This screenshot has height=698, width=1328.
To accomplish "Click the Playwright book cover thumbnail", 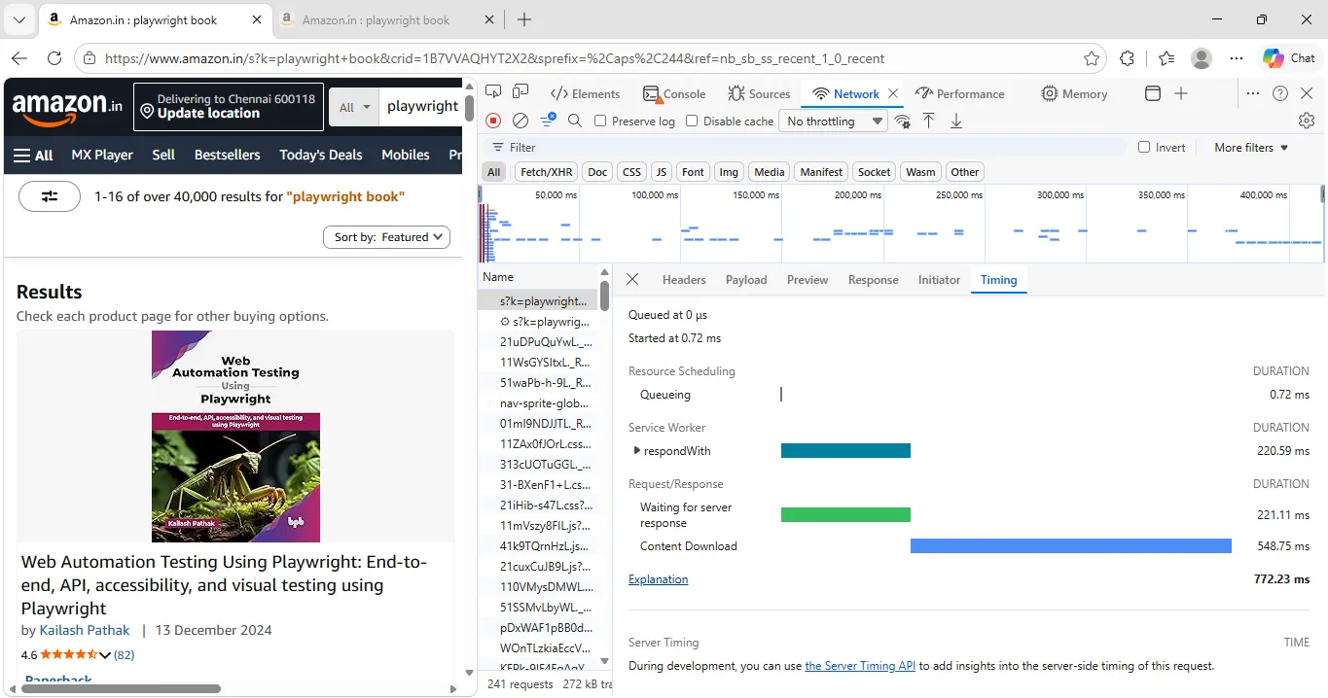I will 235,436.
